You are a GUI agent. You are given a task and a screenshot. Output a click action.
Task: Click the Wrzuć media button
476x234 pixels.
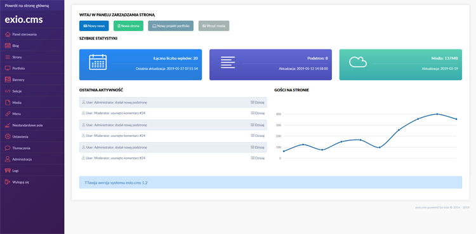(x=214, y=26)
